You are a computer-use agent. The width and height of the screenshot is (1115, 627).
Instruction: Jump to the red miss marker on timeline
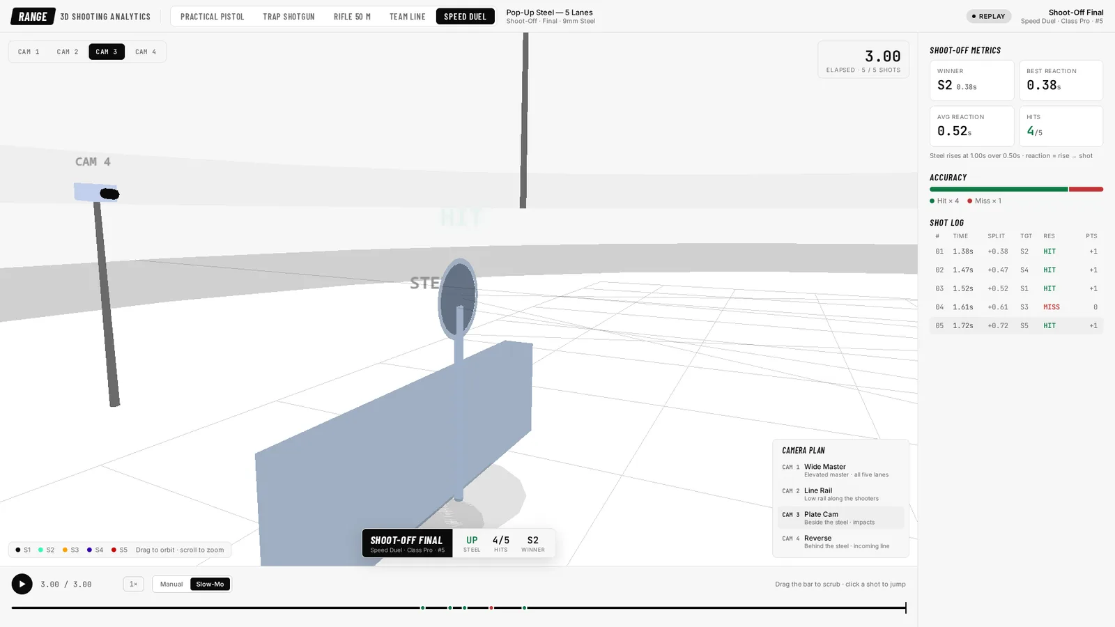(x=491, y=608)
